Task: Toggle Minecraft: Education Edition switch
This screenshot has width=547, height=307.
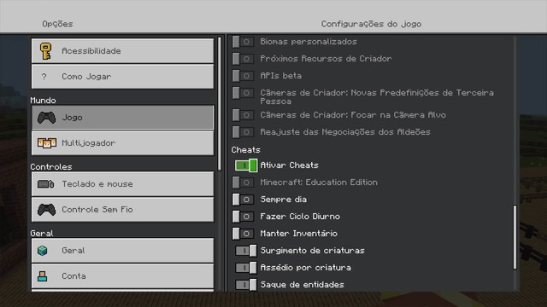Action: (x=243, y=182)
